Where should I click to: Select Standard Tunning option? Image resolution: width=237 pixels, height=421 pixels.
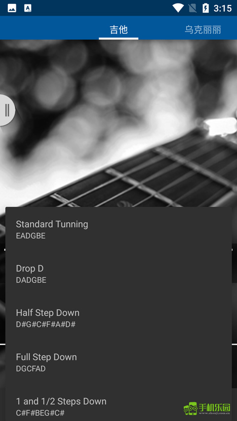(x=118, y=229)
